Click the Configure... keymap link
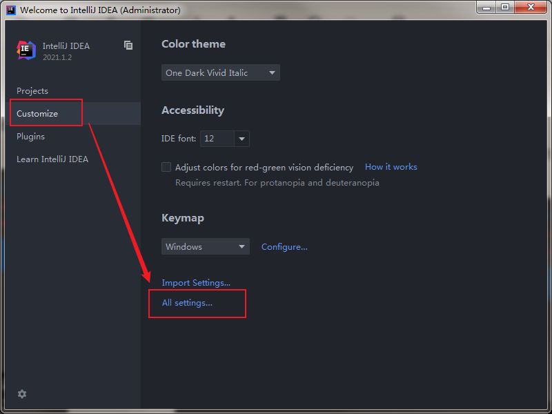Screen dimensions: 552x414 point(284,247)
